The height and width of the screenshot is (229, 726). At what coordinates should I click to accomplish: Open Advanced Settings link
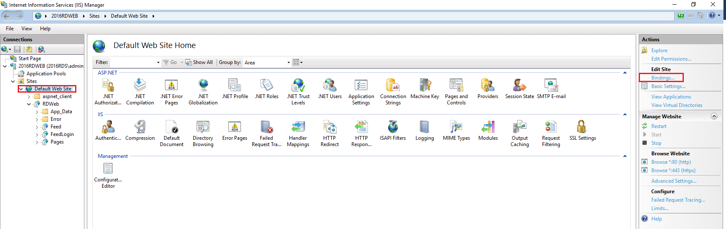(x=674, y=181)
